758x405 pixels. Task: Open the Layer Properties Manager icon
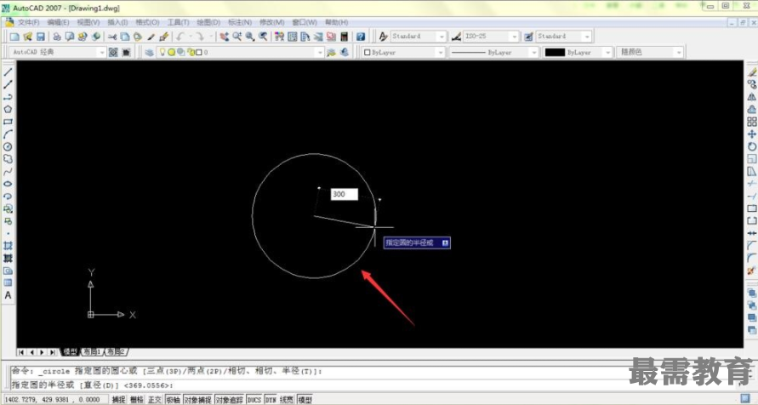pyautogui.click(x=150, y=52)
